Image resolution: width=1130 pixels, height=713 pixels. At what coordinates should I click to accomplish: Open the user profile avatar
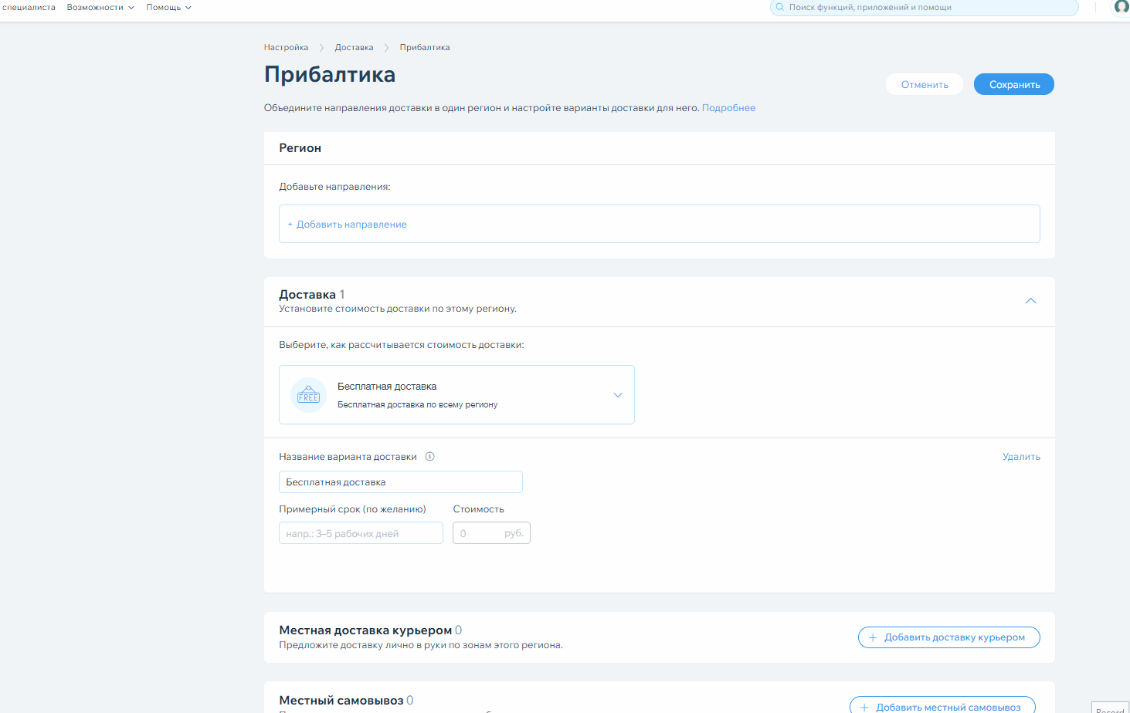pyautogui.click(x=1121, y=7)
